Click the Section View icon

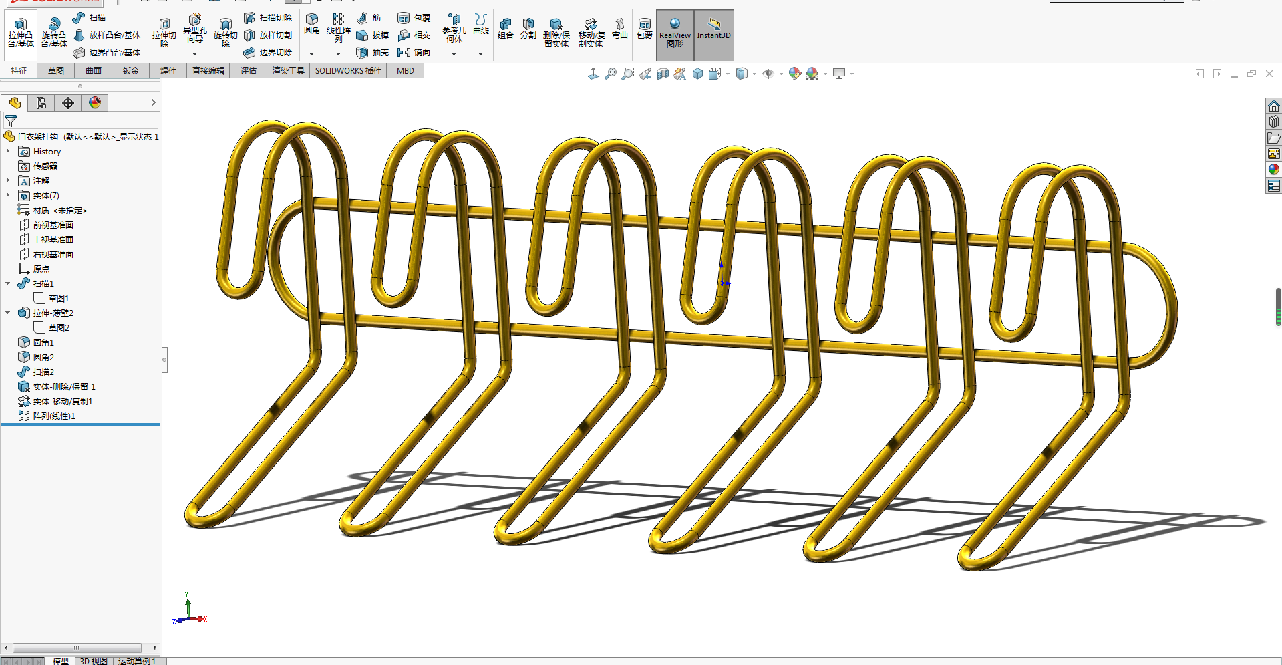(663, 74)
